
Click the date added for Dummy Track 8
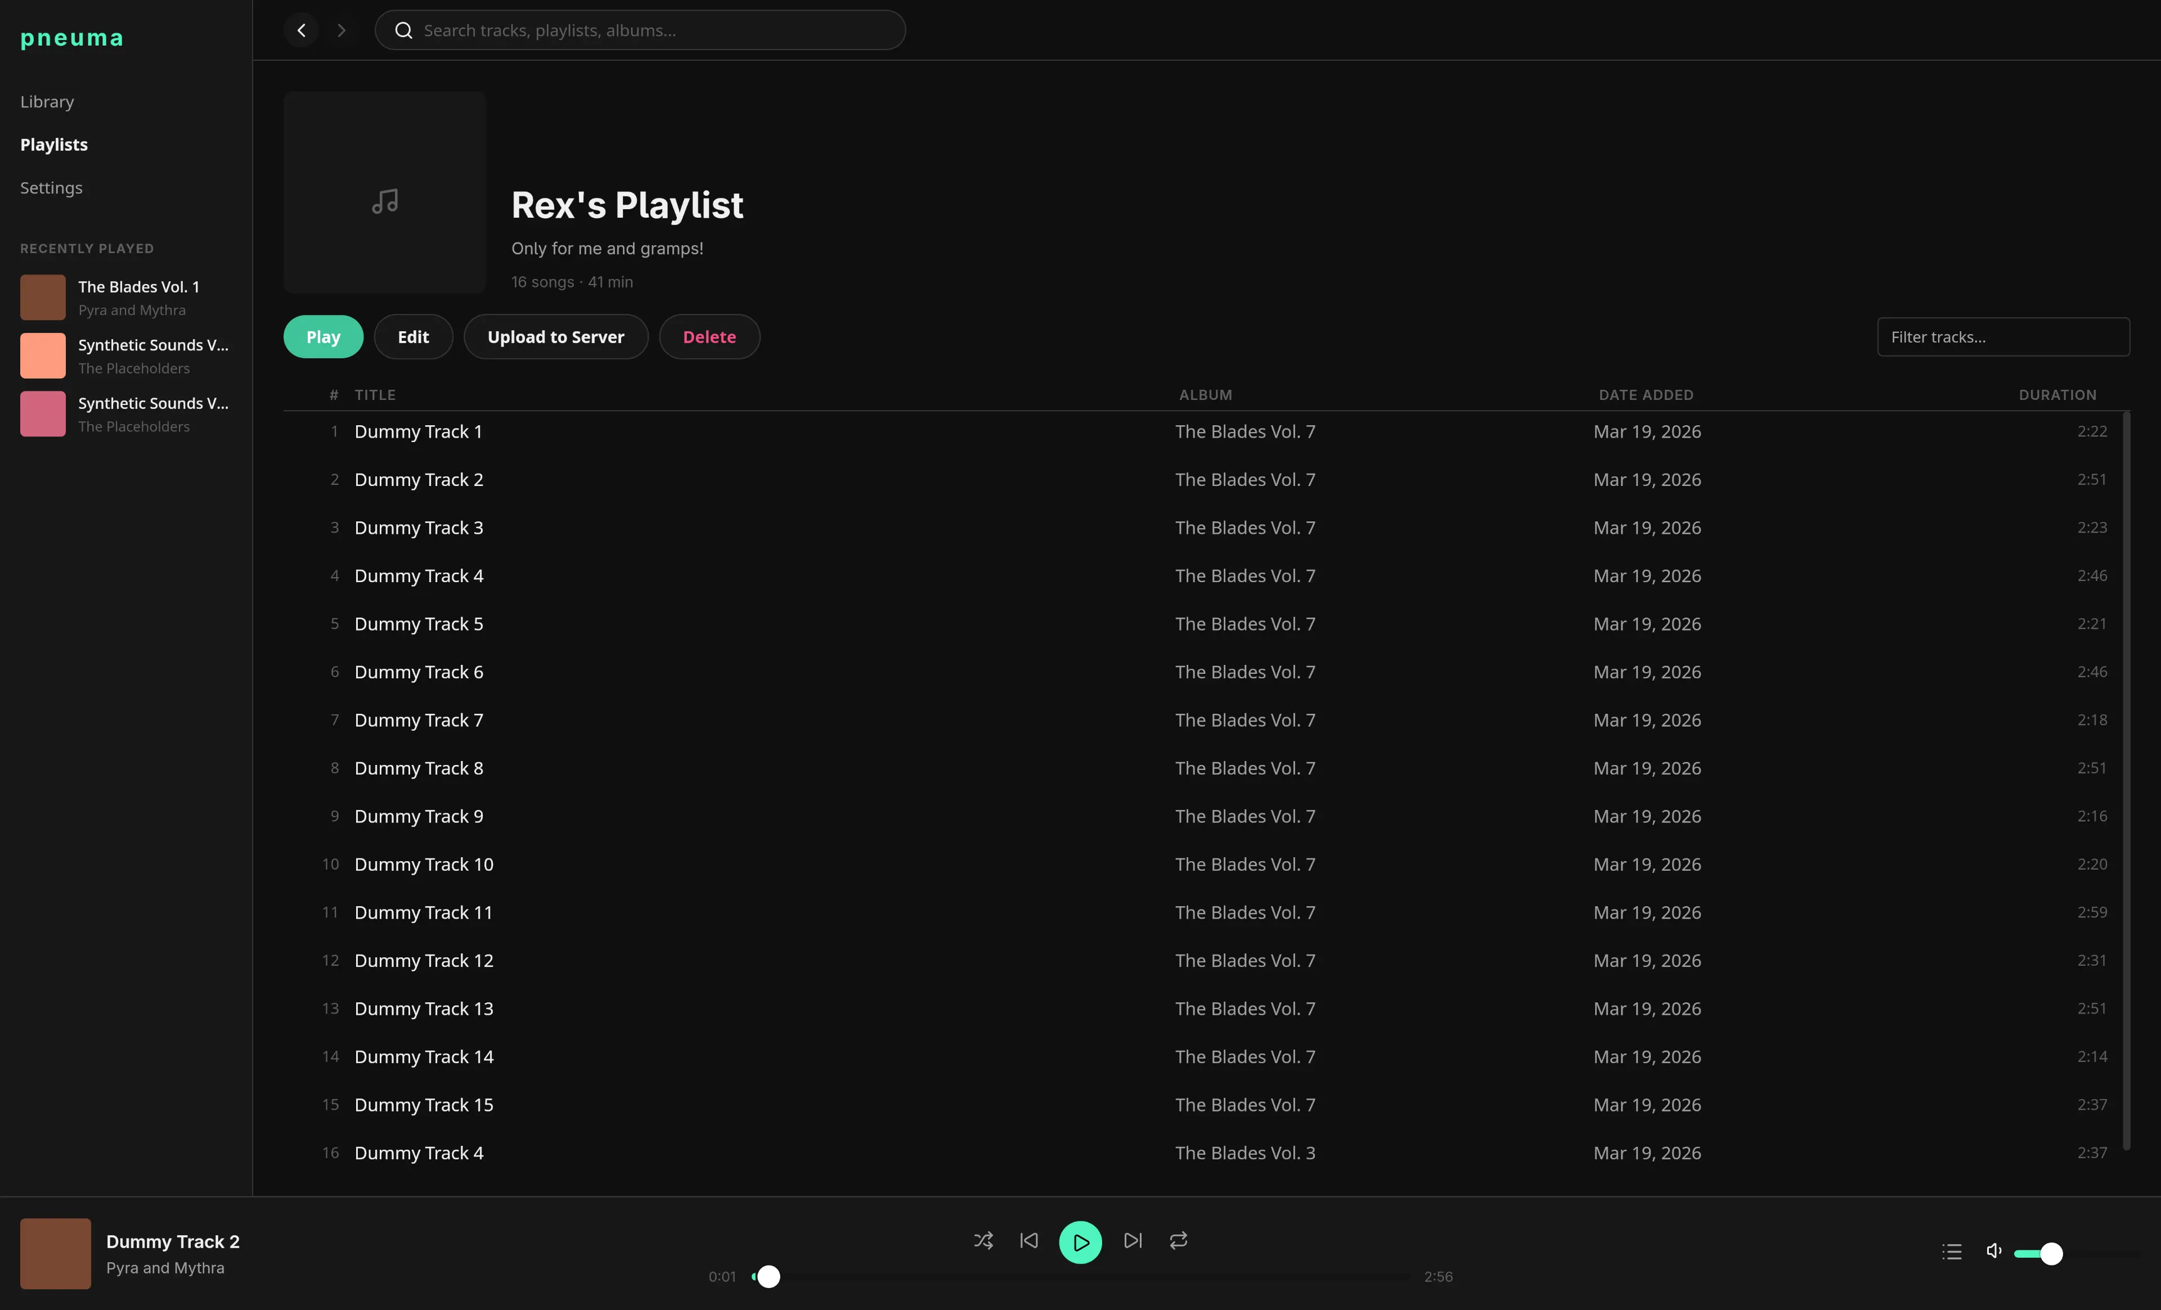tap(1647, 768)
